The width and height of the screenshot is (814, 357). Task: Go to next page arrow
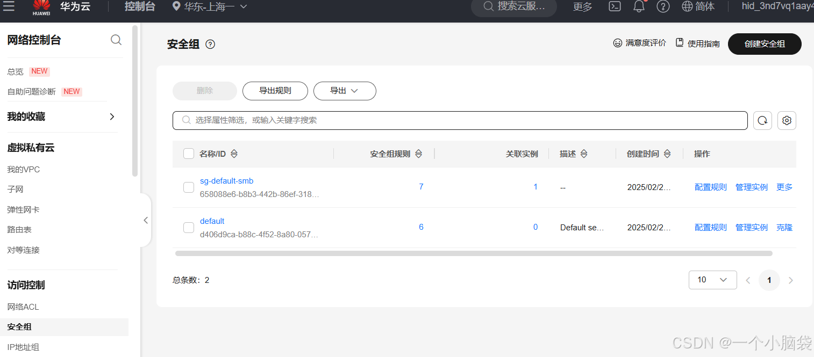coord(790,280)
